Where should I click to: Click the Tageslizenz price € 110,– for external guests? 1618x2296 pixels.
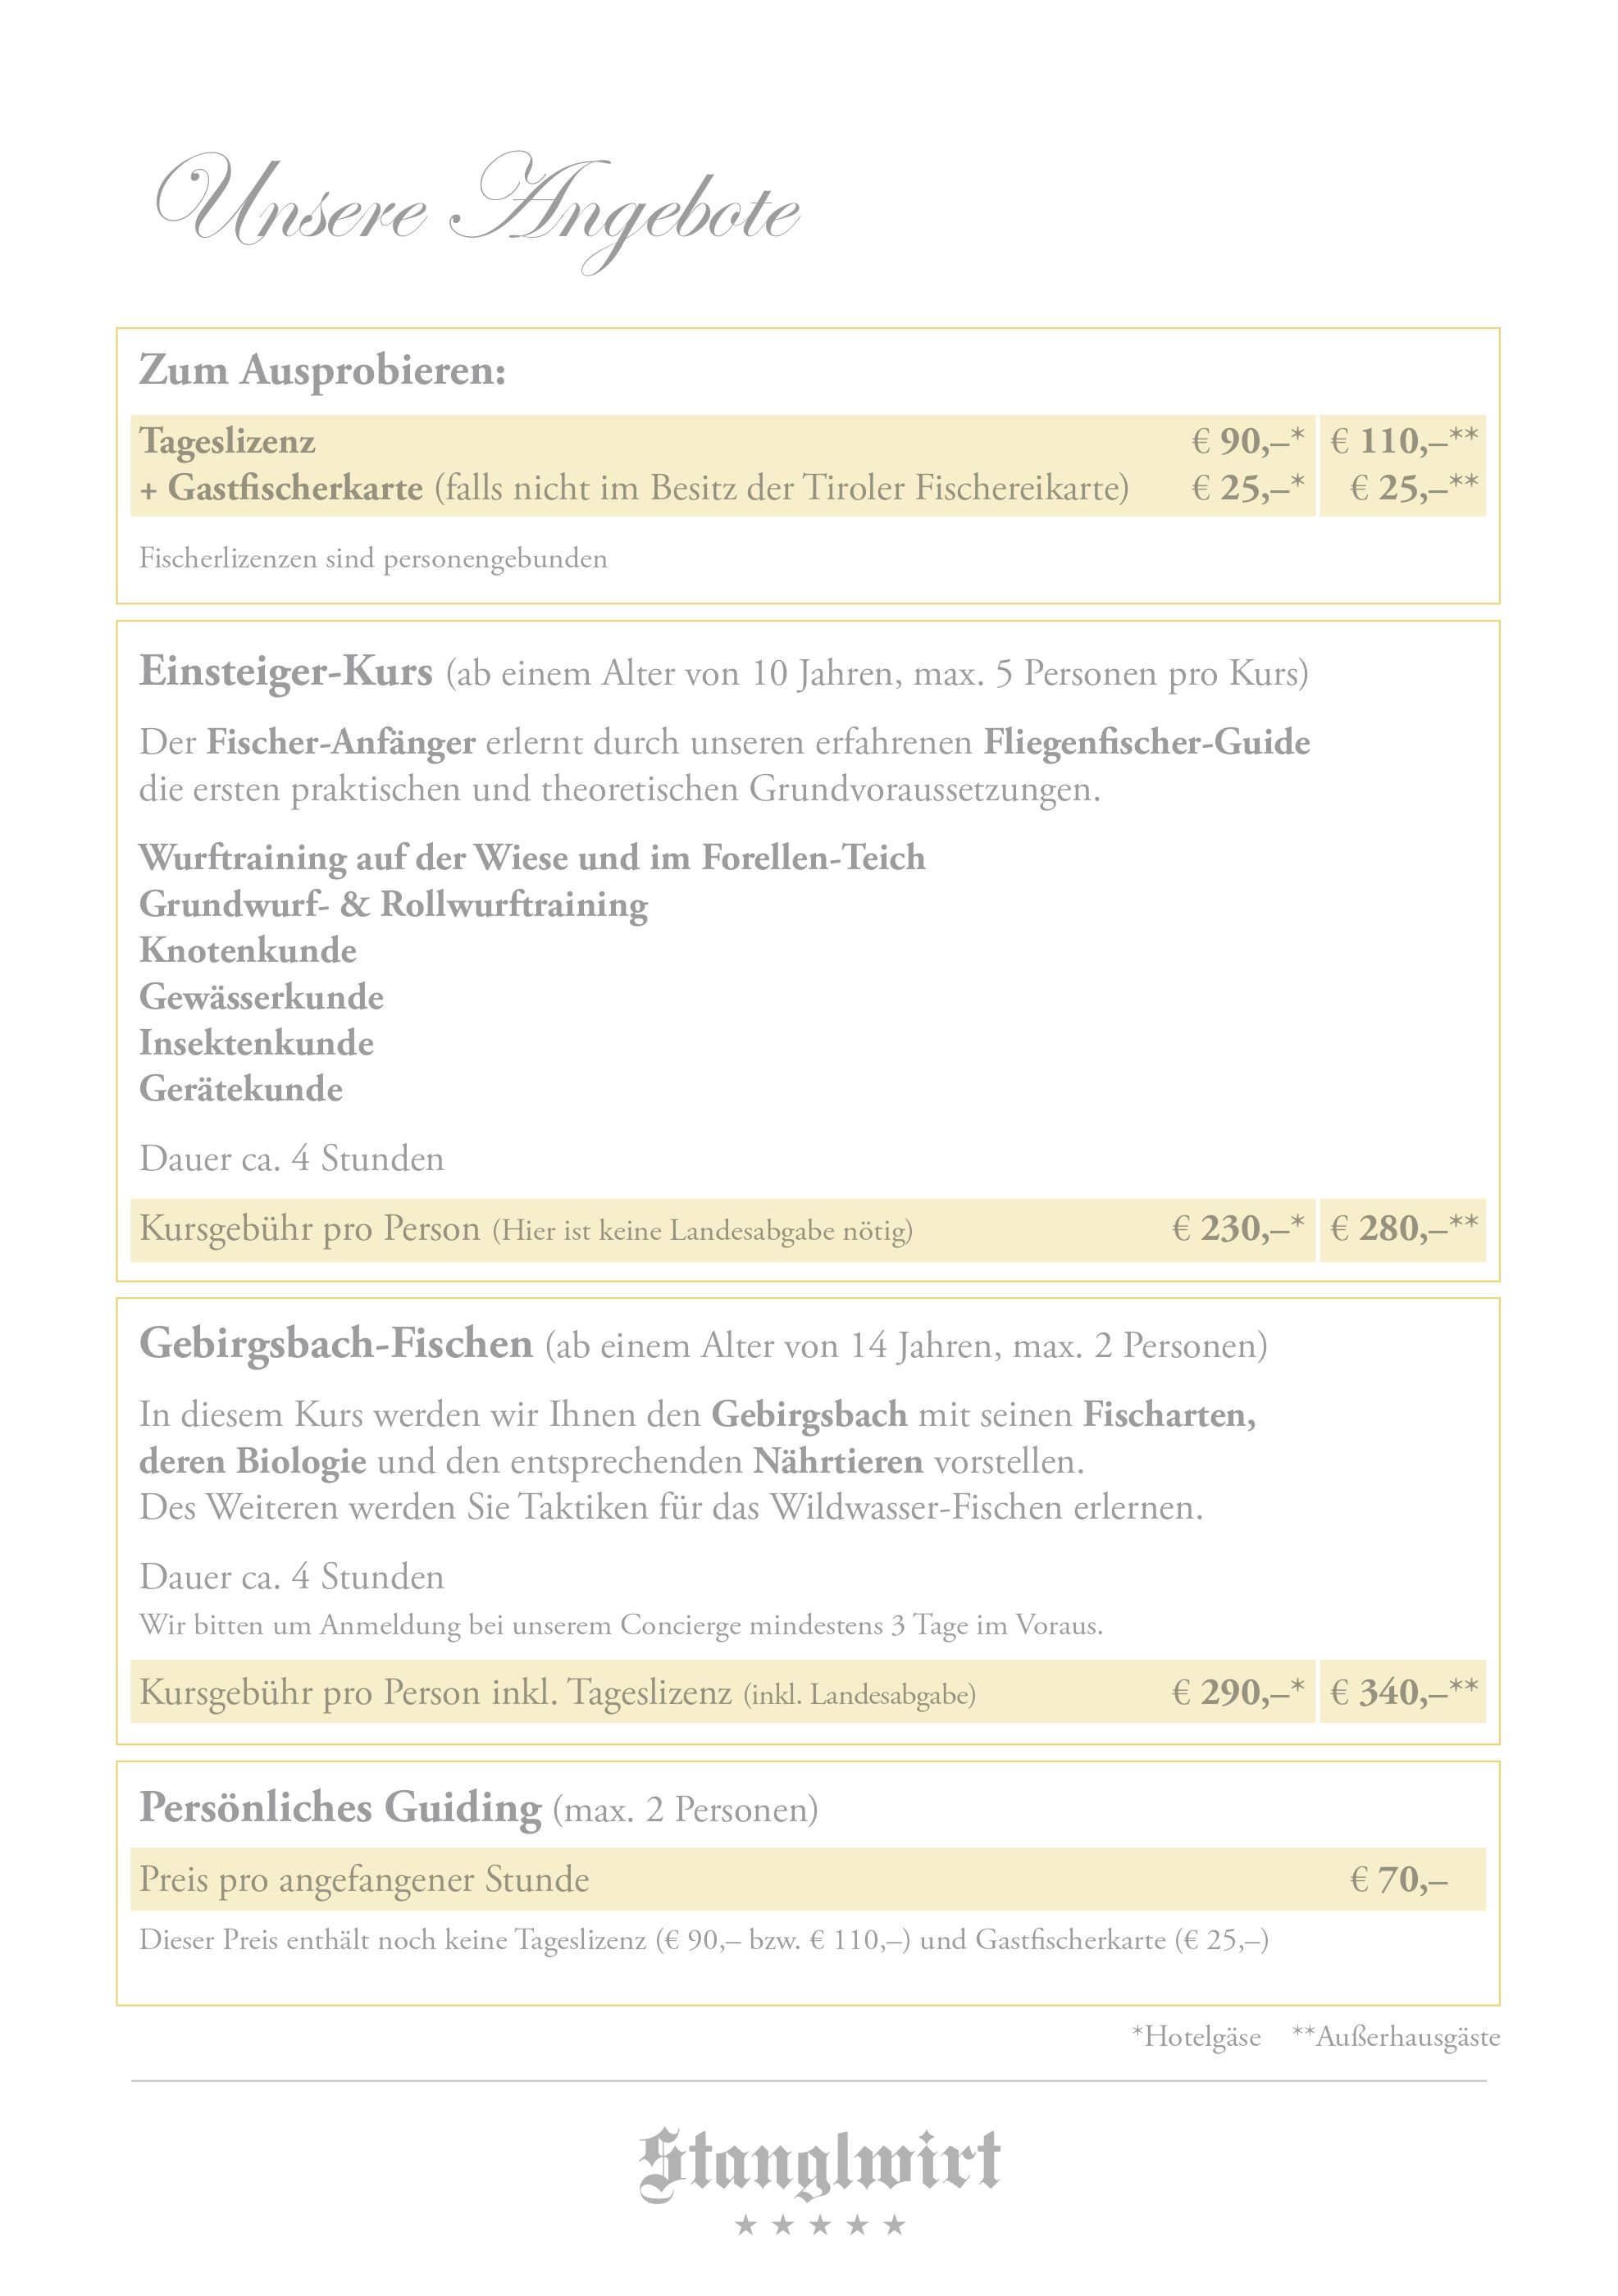(1403, 441)
